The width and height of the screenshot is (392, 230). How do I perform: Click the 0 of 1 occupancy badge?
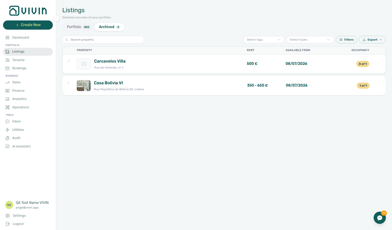tap(363, 64)
